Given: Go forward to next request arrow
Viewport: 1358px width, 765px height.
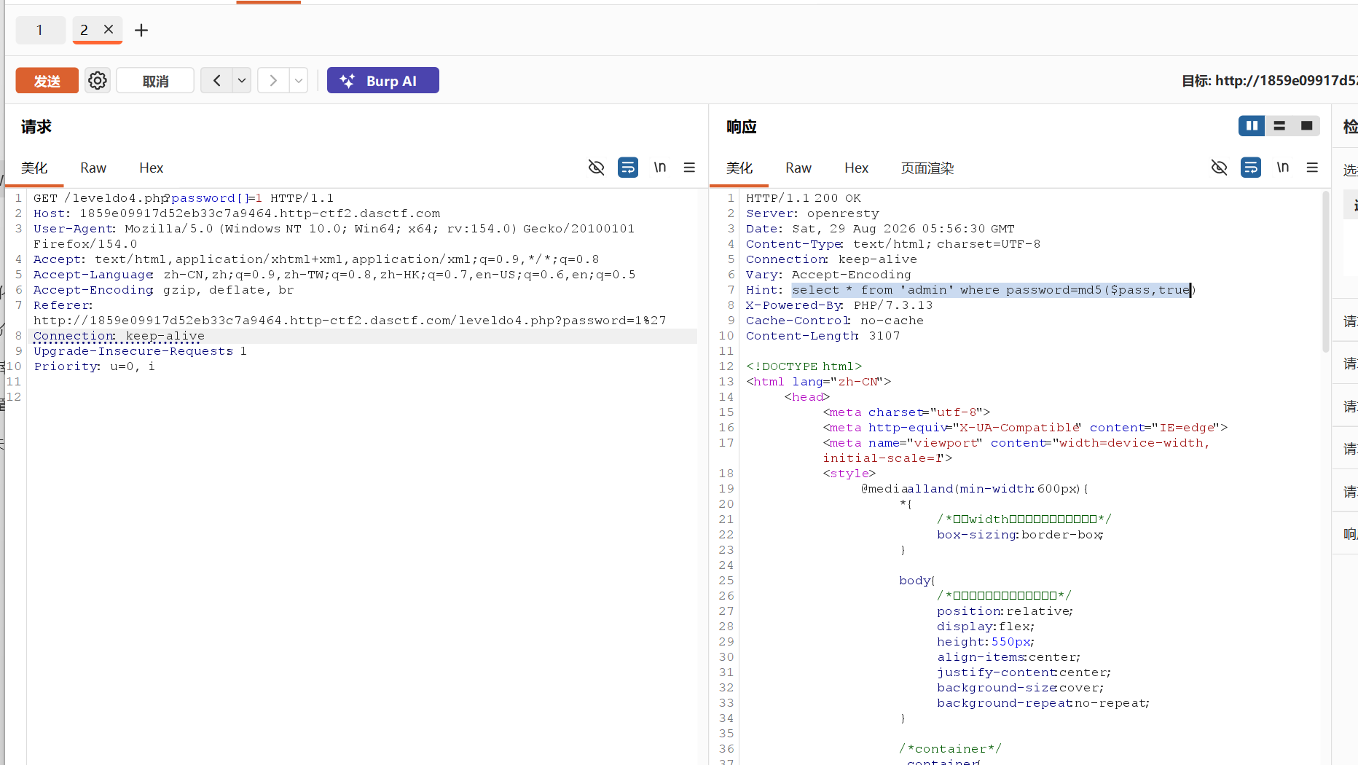Looking at the screenshot, I should click(273, 80).
